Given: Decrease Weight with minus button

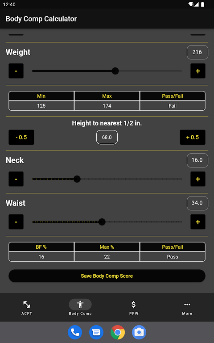Looking at the screenshot, I should click(16, 71).
